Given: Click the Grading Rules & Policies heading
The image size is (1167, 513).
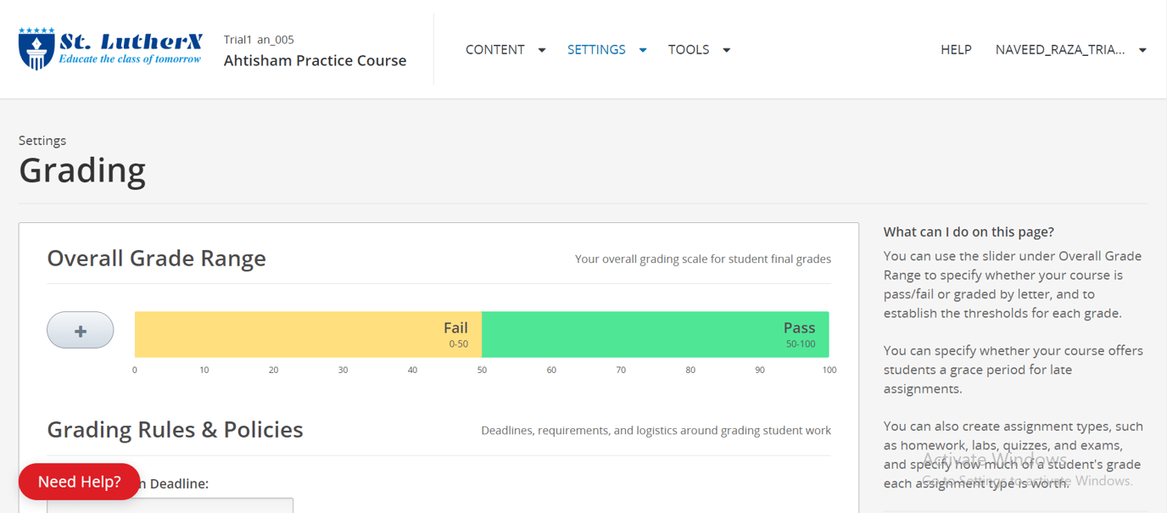Looking at the screenshot, I should point(175,429).
